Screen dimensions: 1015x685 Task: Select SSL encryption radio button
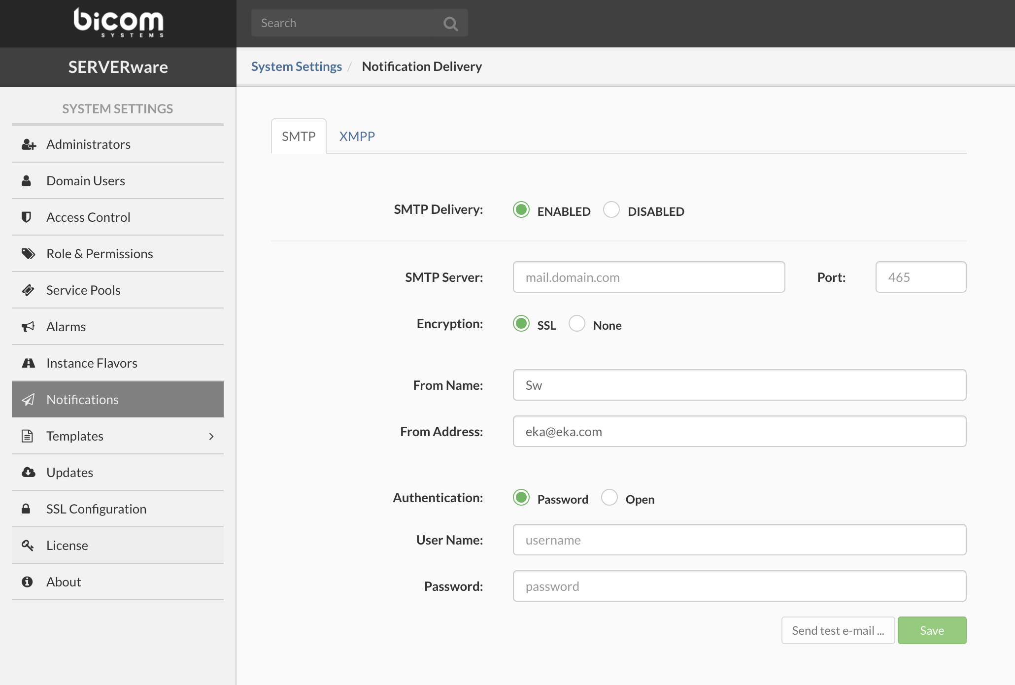[521, 324]
